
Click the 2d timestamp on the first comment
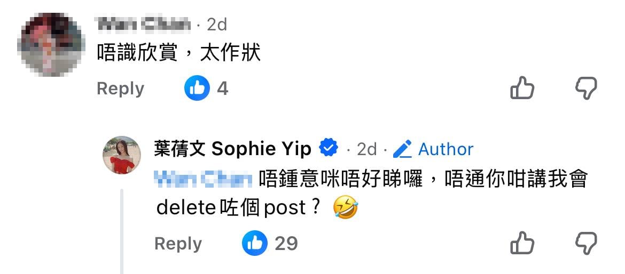[217, 25]
